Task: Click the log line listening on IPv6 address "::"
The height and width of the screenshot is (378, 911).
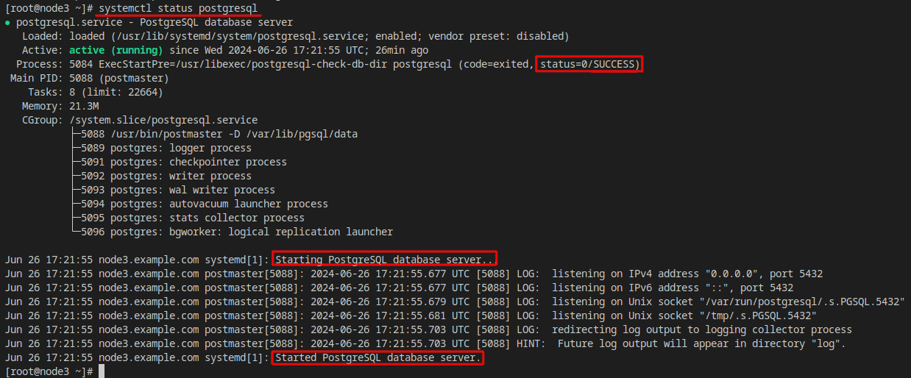Action: pos(399,288)
